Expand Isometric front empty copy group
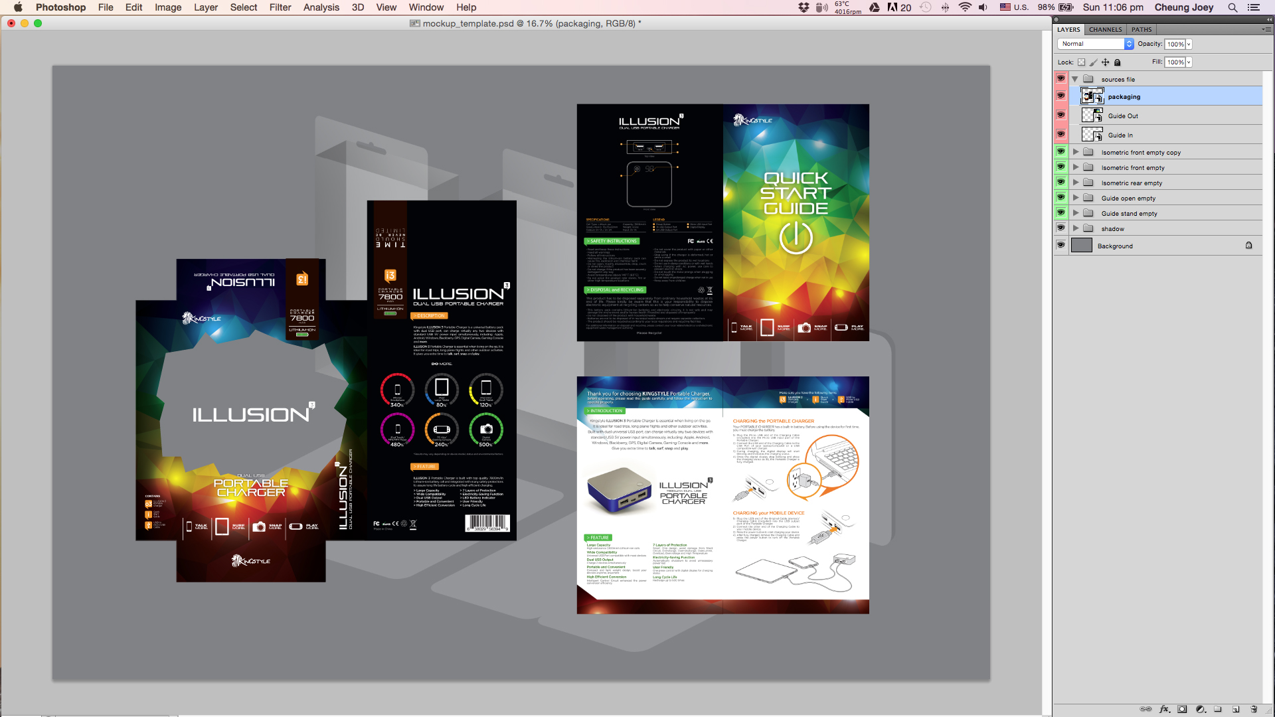This screenshot has width=1275, height=717. tap(1076, 152)
